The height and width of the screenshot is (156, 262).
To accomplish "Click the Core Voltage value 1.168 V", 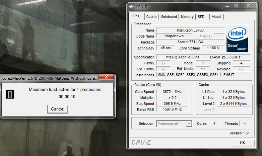I will (213, 48).
